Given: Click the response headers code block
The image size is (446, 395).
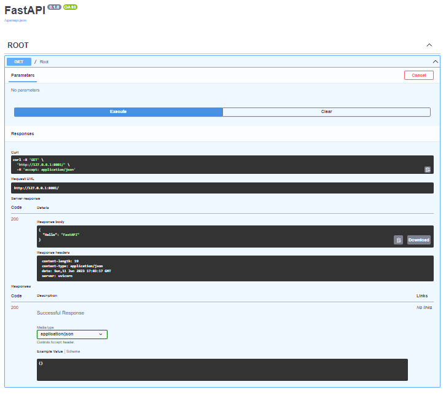Looking at the screenshot, I should [x=235, y=268].
